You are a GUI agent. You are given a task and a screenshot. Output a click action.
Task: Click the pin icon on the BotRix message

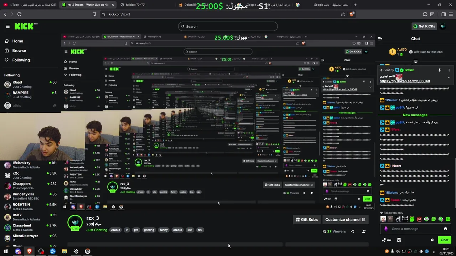pos(440,70)
